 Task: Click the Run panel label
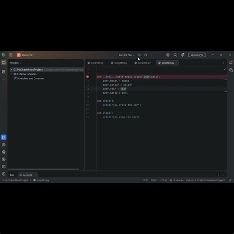coord(12,175)
